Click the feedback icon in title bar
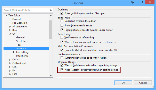156x90 pixels. pos(132,2)
